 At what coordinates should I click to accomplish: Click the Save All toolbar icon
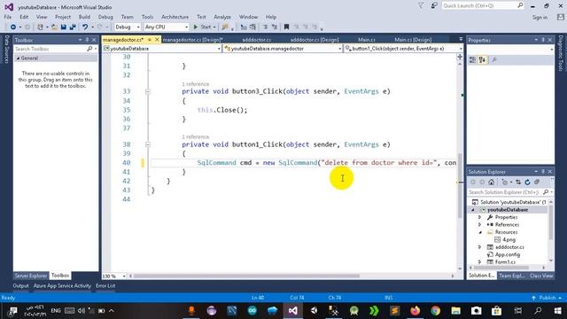(73, 27)
